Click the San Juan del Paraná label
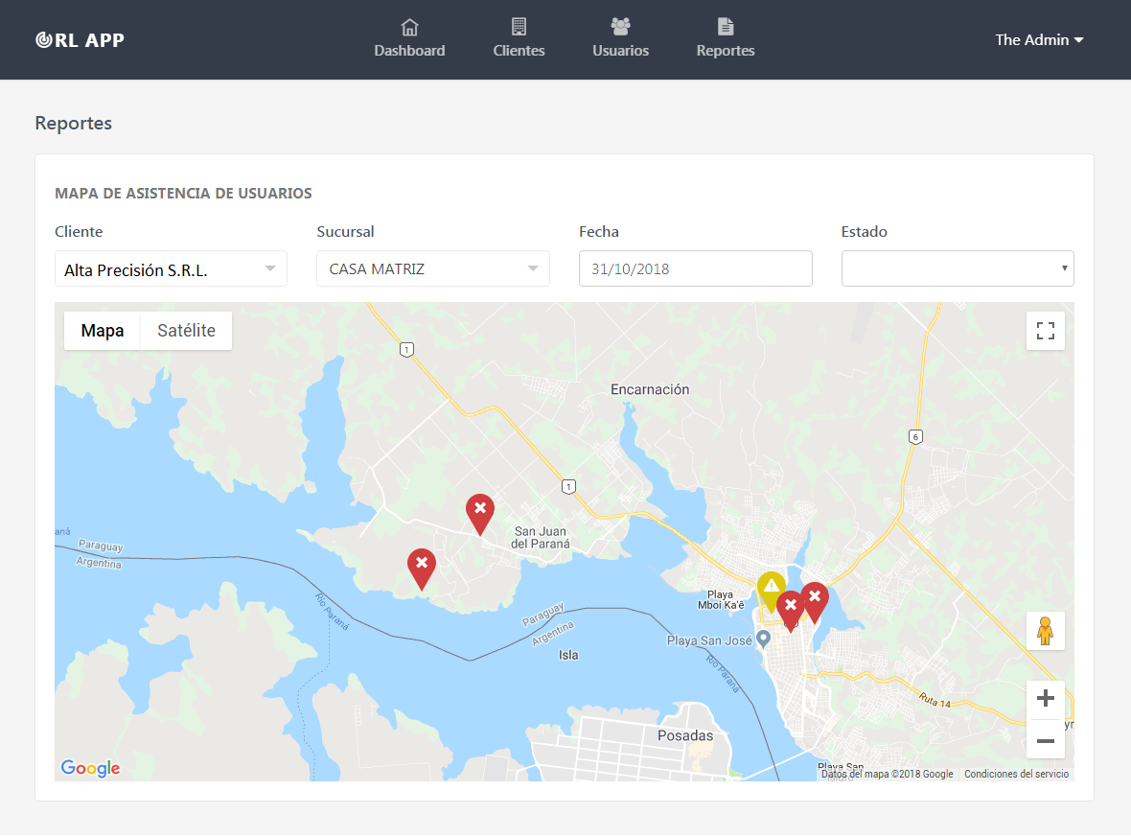 541,538
